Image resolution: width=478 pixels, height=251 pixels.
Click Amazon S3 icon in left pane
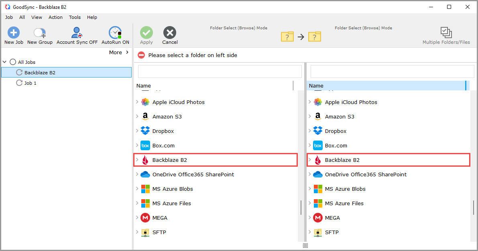[x=145, y=116]
